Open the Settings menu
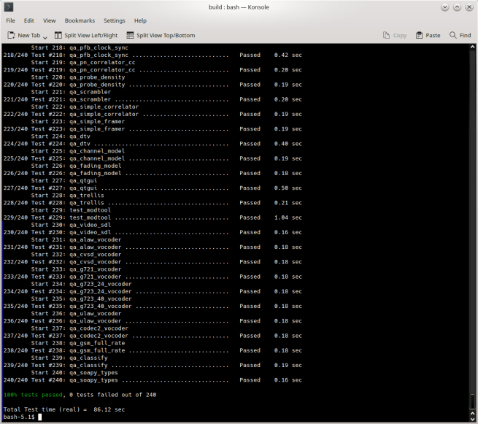This screenshot has width=478, height=424. [x=114, y=20]
